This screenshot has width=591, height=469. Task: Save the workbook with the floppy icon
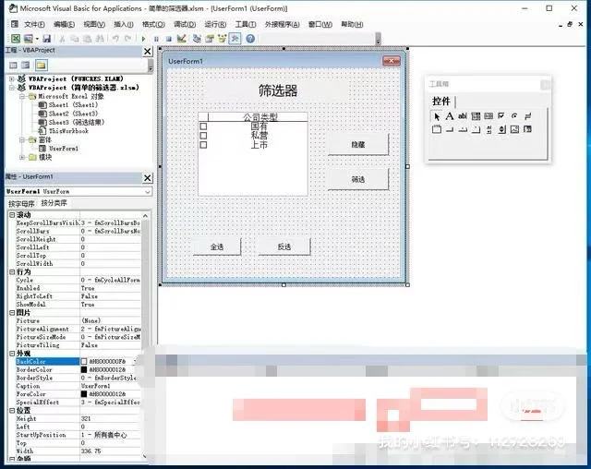(47, 39)
